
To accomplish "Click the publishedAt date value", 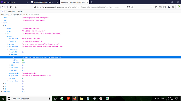I will 31,39.
